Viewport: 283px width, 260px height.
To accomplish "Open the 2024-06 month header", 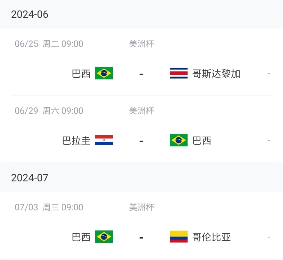I will (29, 14).
